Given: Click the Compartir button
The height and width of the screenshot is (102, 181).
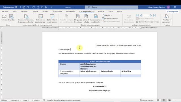Looking at the screenshot, I should pyautogui.click(x=172, y=11).
